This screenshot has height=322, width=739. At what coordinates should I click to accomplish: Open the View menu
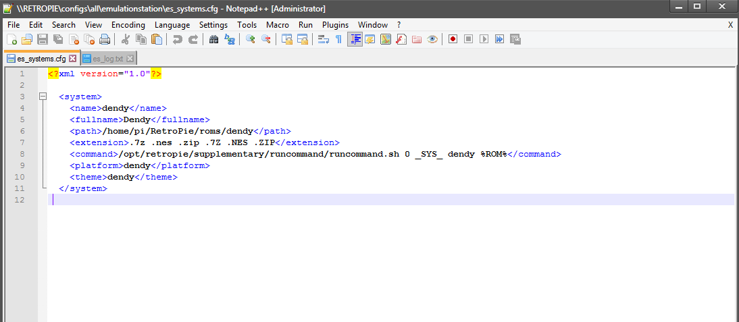point(93,25)
